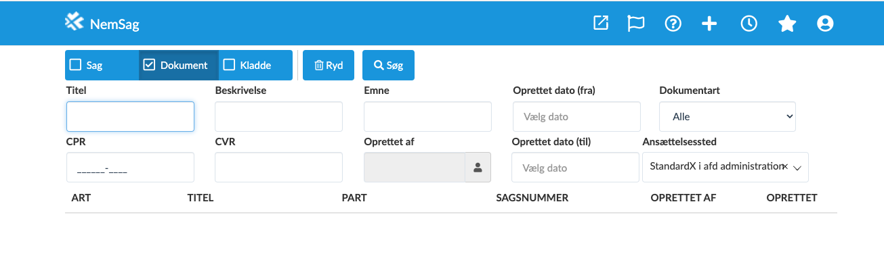Open the Dokumentart dropdown

click(x=727, y=117)
